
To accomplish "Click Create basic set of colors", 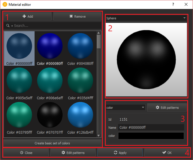I will tap(52, 143).
